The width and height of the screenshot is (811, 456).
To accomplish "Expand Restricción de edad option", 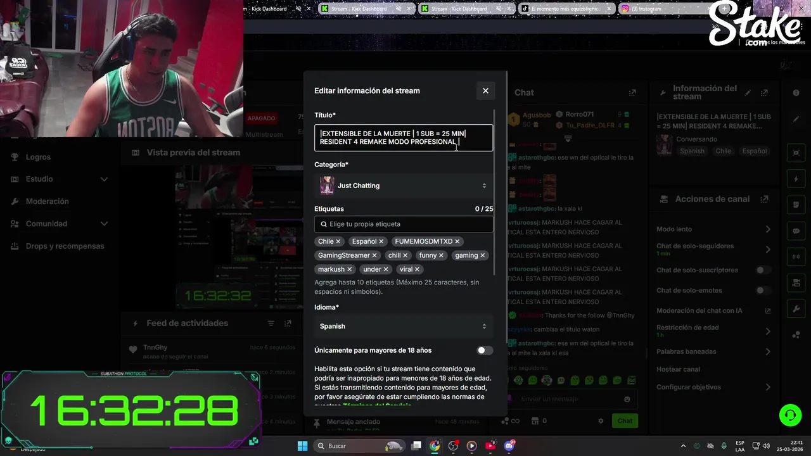I will point(768,331).
